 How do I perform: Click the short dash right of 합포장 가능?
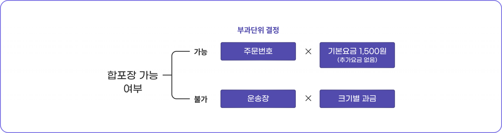(x=167, y=75)
